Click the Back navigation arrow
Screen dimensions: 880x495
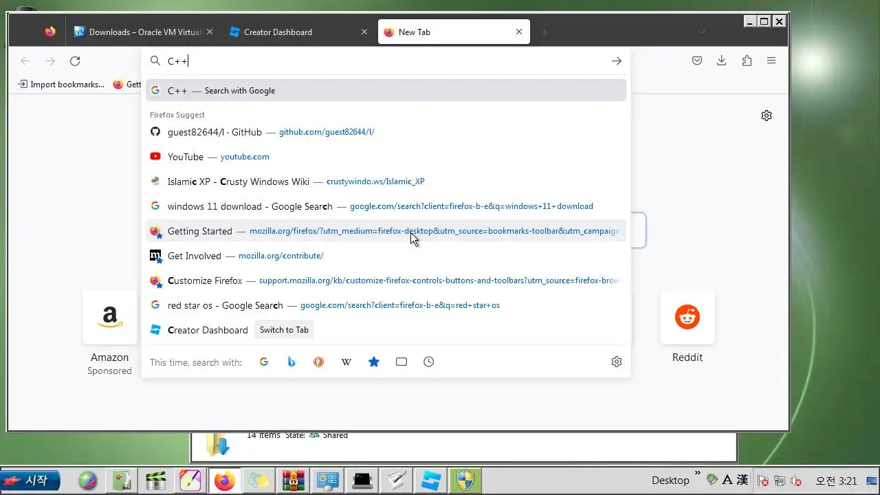click(x=25, y=61)
